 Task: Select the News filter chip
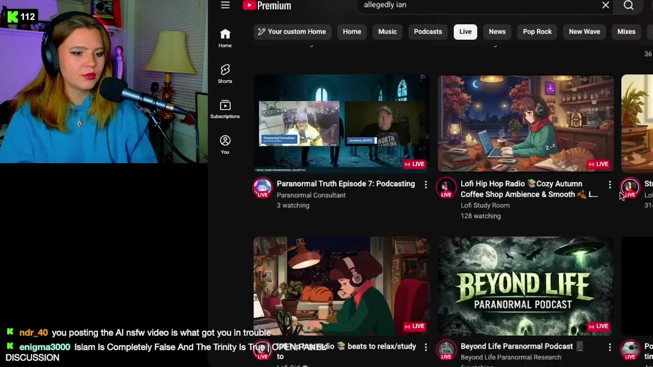click(x=497, y=32)
